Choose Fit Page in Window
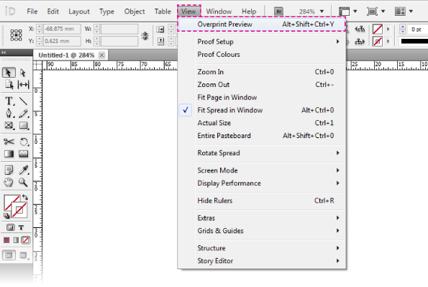 click(x=261, y=98)
